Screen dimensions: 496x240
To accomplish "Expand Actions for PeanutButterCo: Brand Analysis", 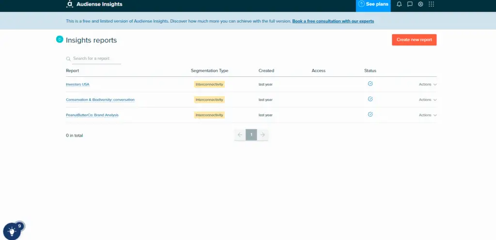I will point(428,115).
